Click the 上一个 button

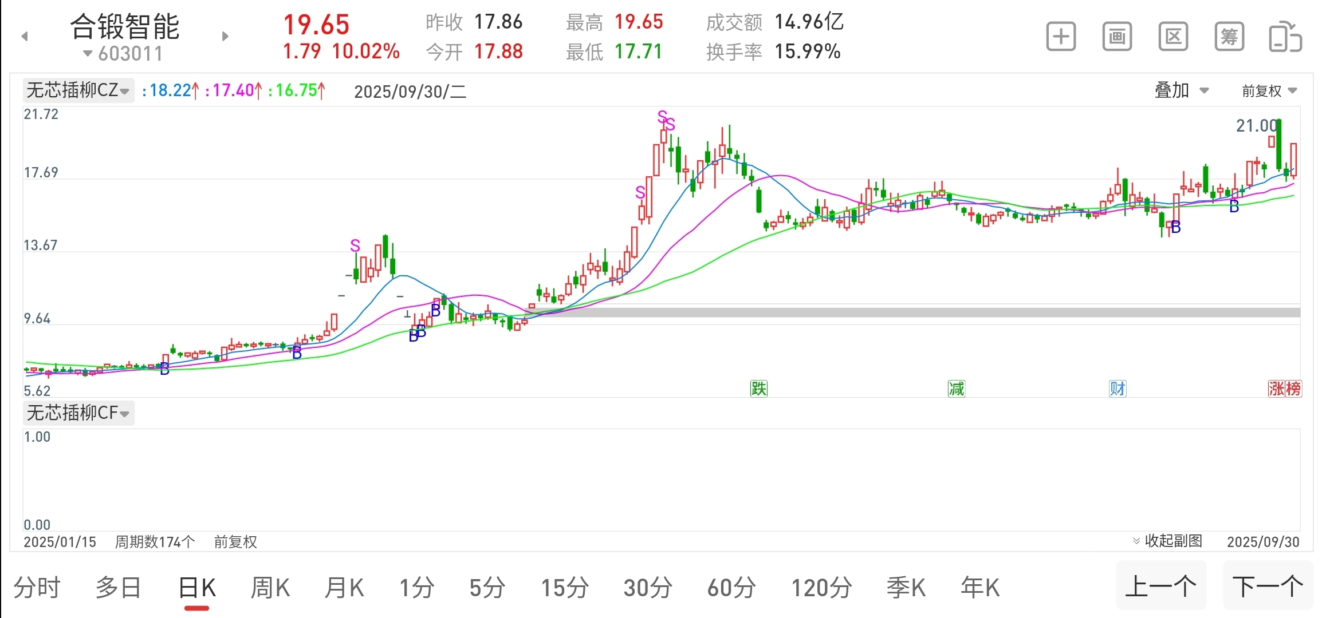[x=1161, y=586]
